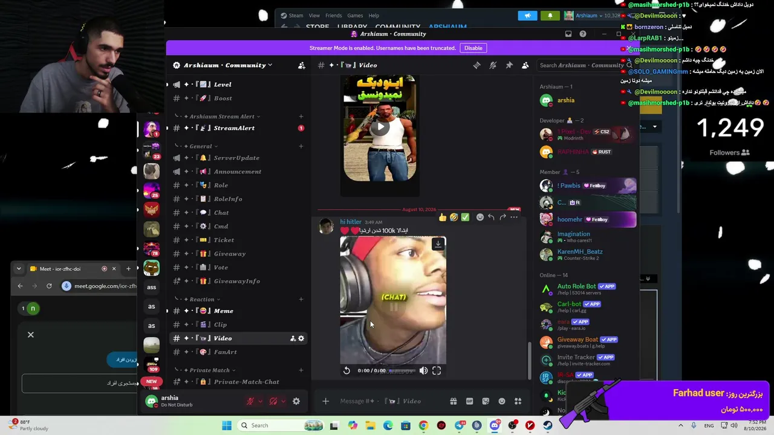Open audio output options arrow

point(283,401)
